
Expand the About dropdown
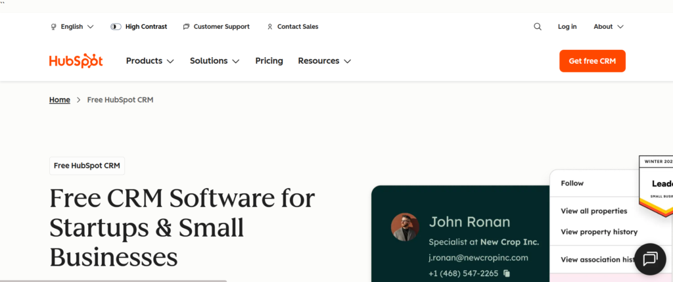[608, 27]
